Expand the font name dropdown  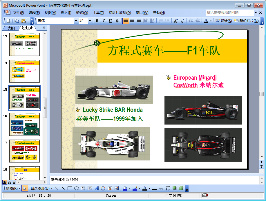(x=76, y=21)
